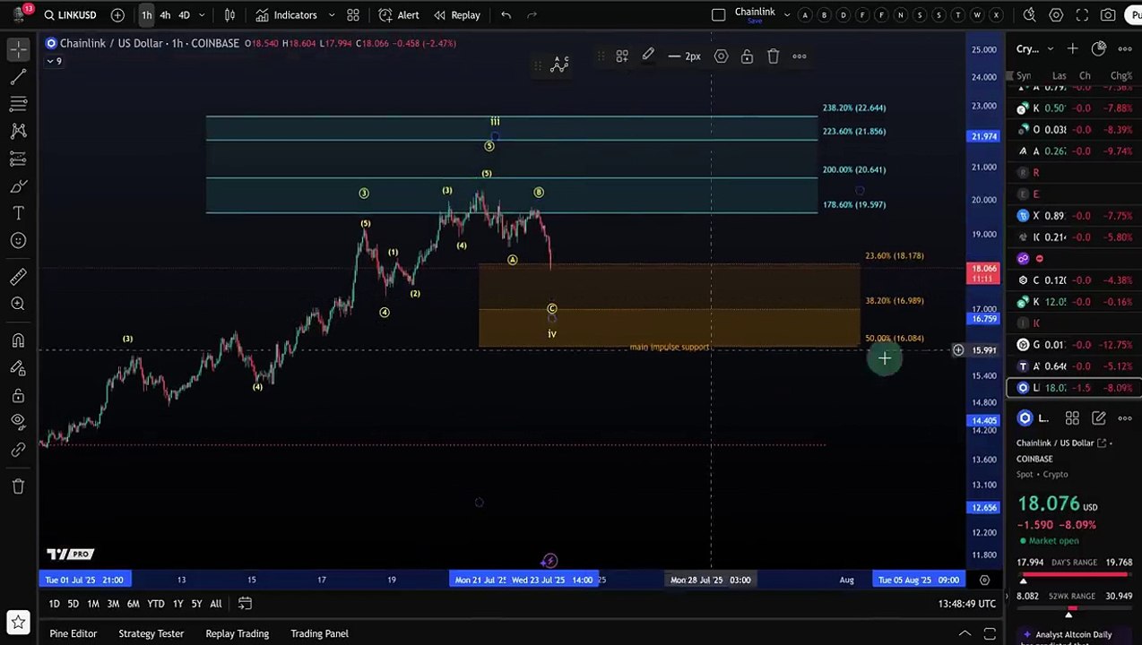Show All available chart history

point(216,604)
